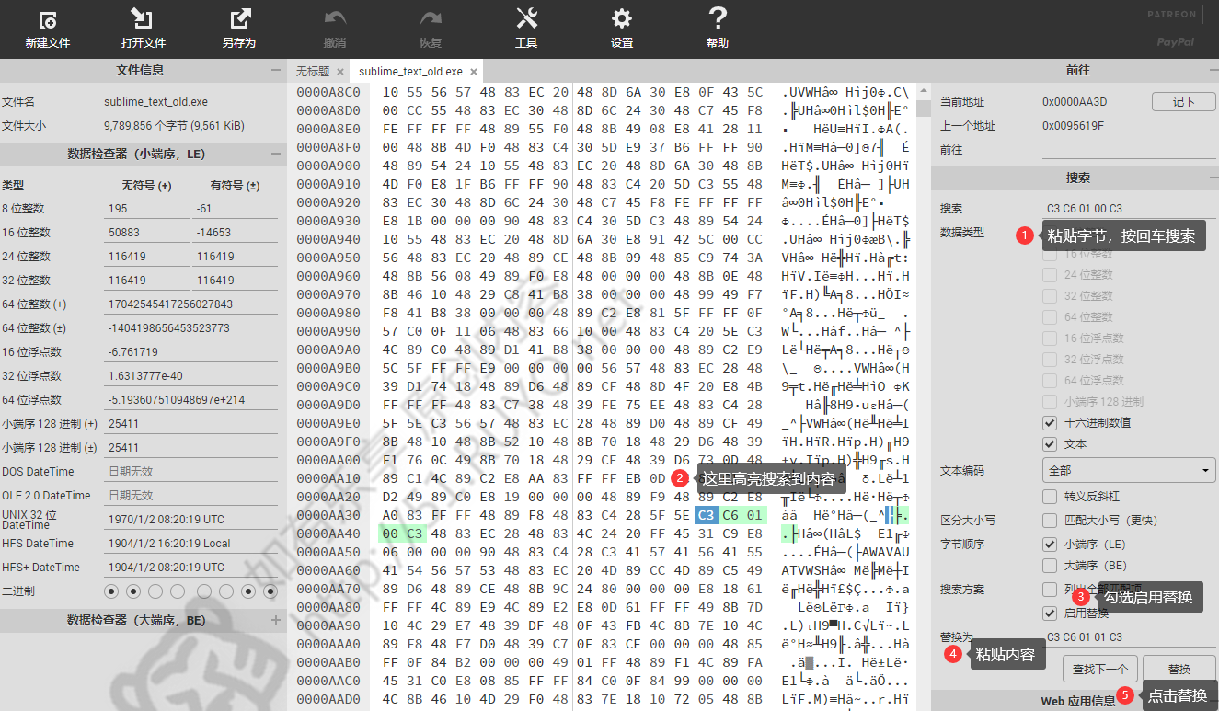Toggle the 十六进制数值 checkbox
This screenshot has width=1219, height=711.
point(1050,423)
